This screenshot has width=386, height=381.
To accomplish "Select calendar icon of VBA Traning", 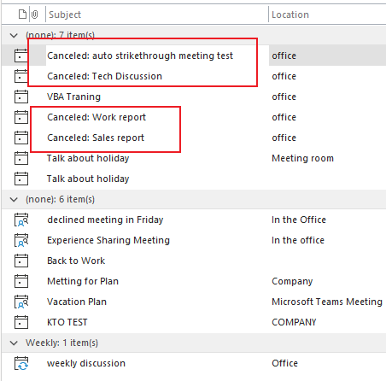I will pos(21,97).
